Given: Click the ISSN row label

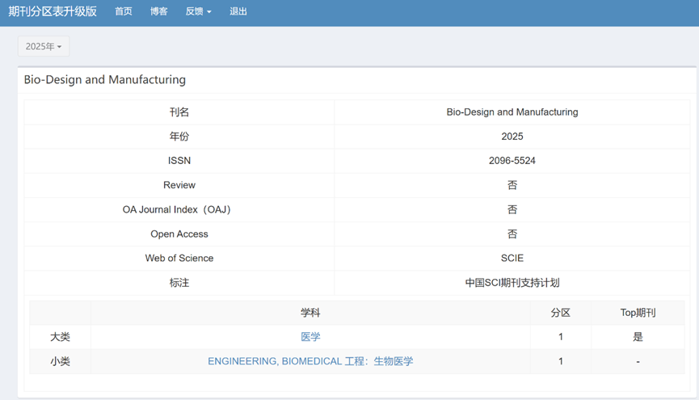Looking at the screenshot, I should click(x=179, y=161).
